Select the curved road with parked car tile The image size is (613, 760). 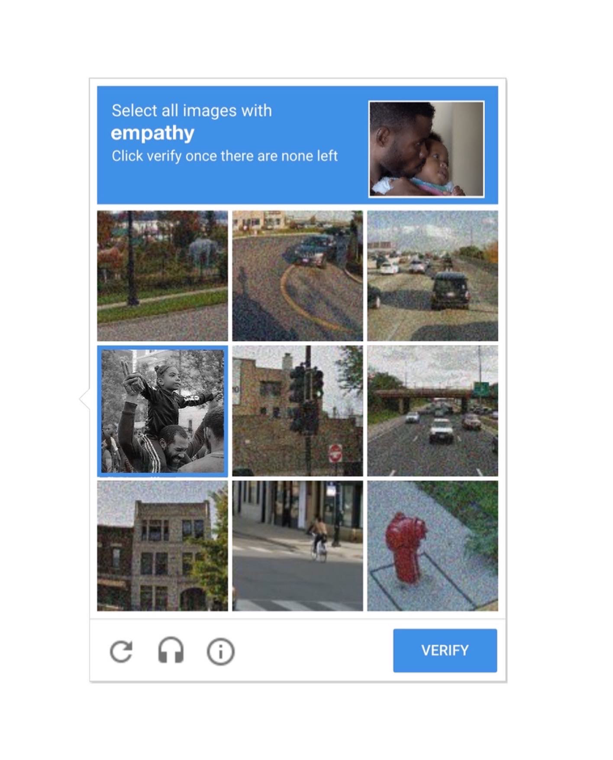[297, 276]
